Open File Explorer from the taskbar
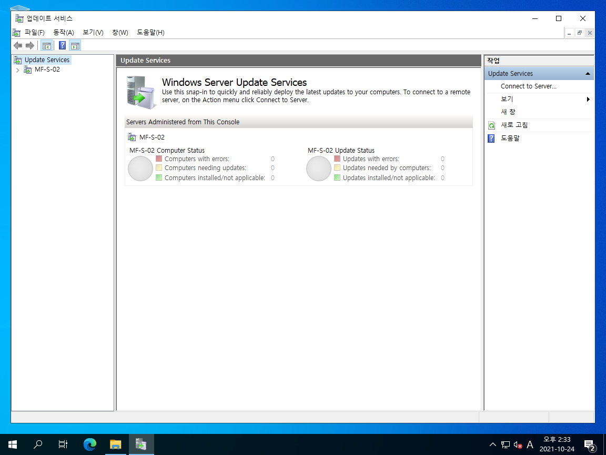606x455 pixels. (x=116, y=444)
